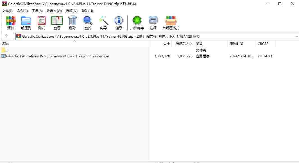Click the 文件夹 type cell
The height and width of the screenshot is (163, 299).
point(201,50)
